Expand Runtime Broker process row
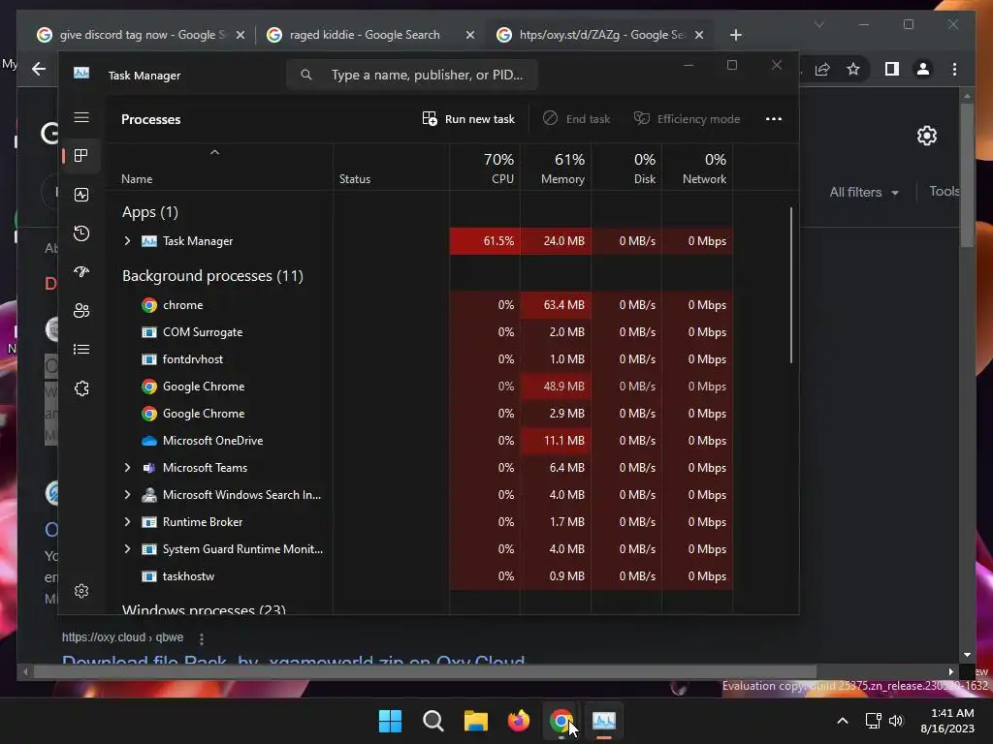 127,522
